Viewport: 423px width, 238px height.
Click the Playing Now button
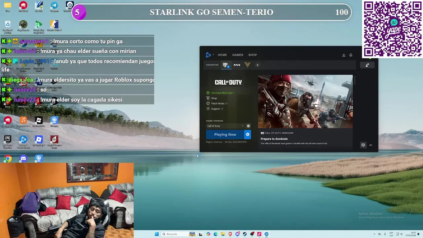click(x=225, y=135)
